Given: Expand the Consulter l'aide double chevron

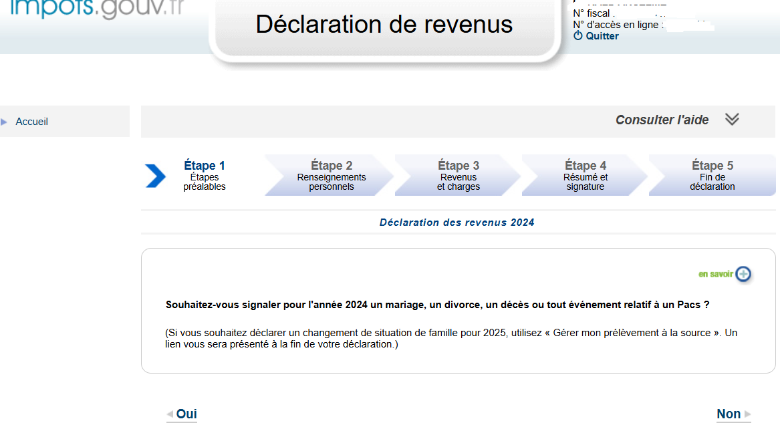Looking at the screenshot, I should 732,120.
